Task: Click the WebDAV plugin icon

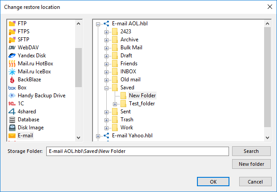Action: click(12, 48)
